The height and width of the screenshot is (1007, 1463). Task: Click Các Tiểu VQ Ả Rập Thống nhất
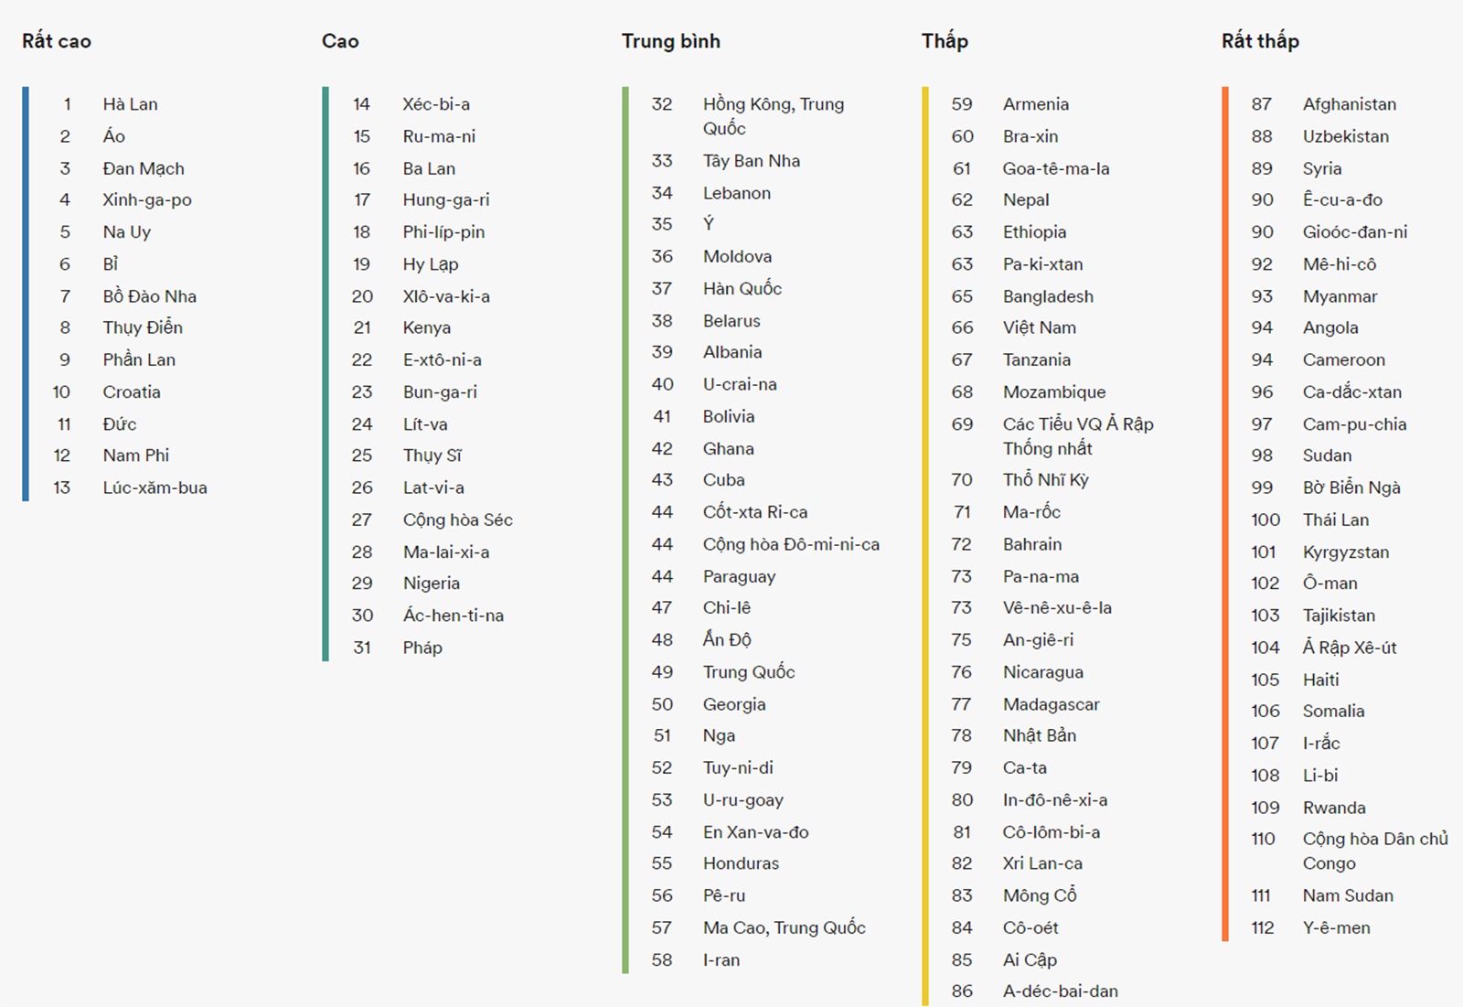1077,436
